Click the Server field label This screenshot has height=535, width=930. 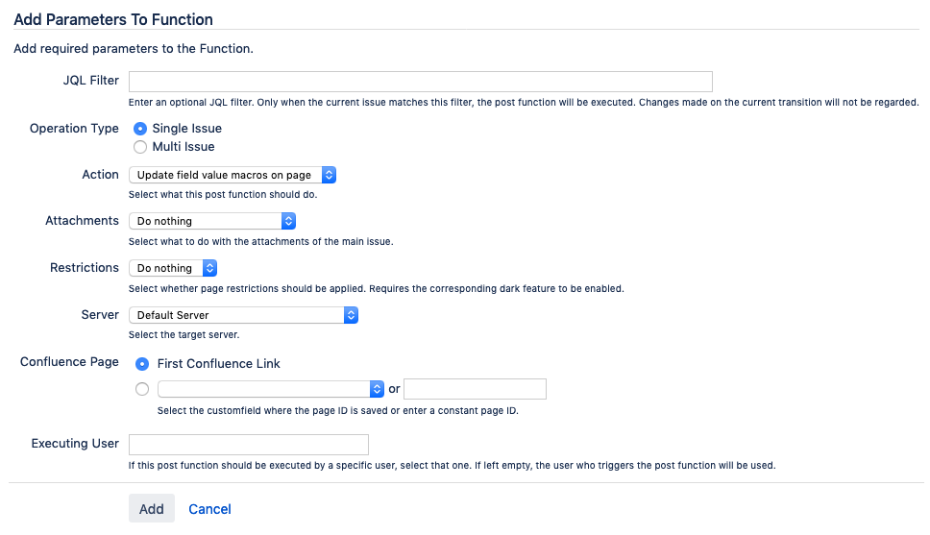100,314
